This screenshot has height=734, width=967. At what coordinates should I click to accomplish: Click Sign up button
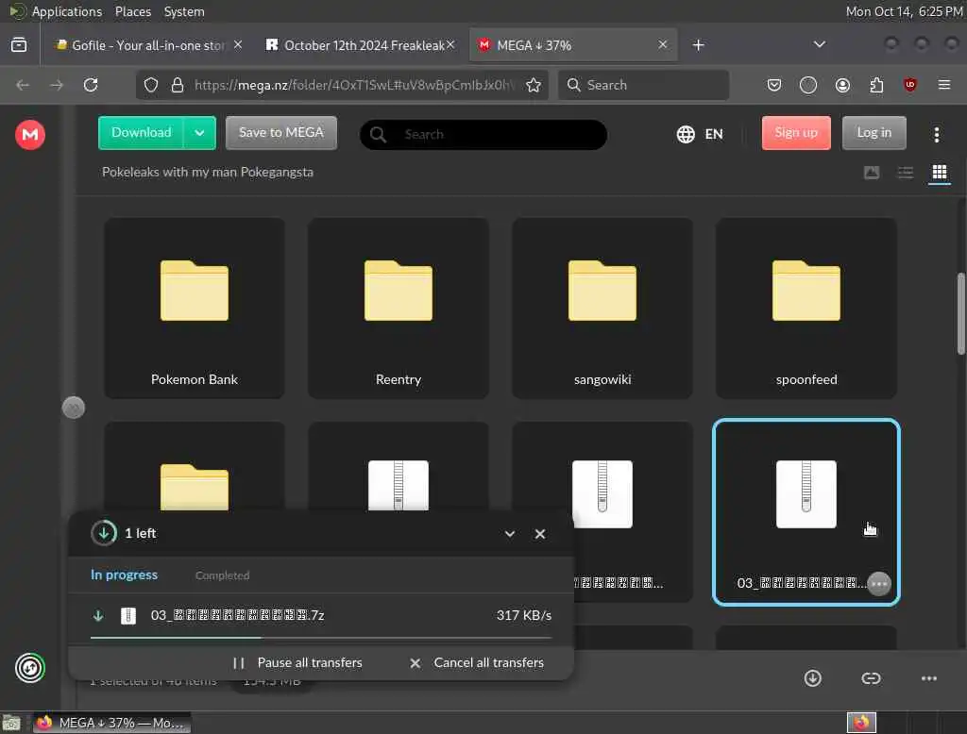click(x=795, y=132)
